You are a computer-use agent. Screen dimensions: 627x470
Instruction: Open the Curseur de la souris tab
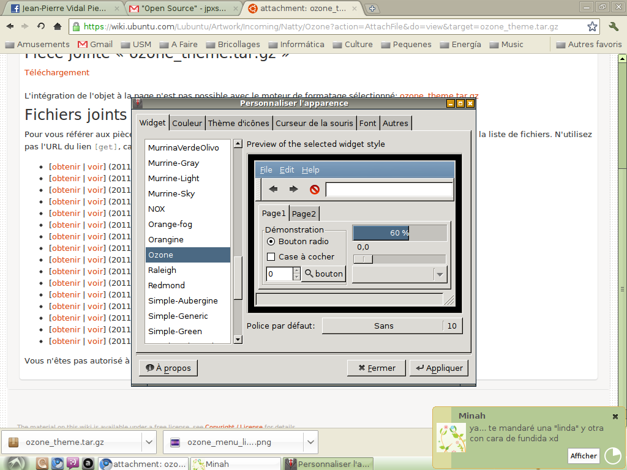(x=314, y=123)
